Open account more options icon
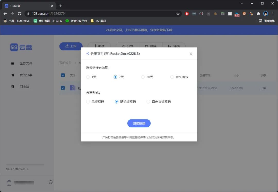The height and width of the screenshot is (192, 278). point(50,182)
